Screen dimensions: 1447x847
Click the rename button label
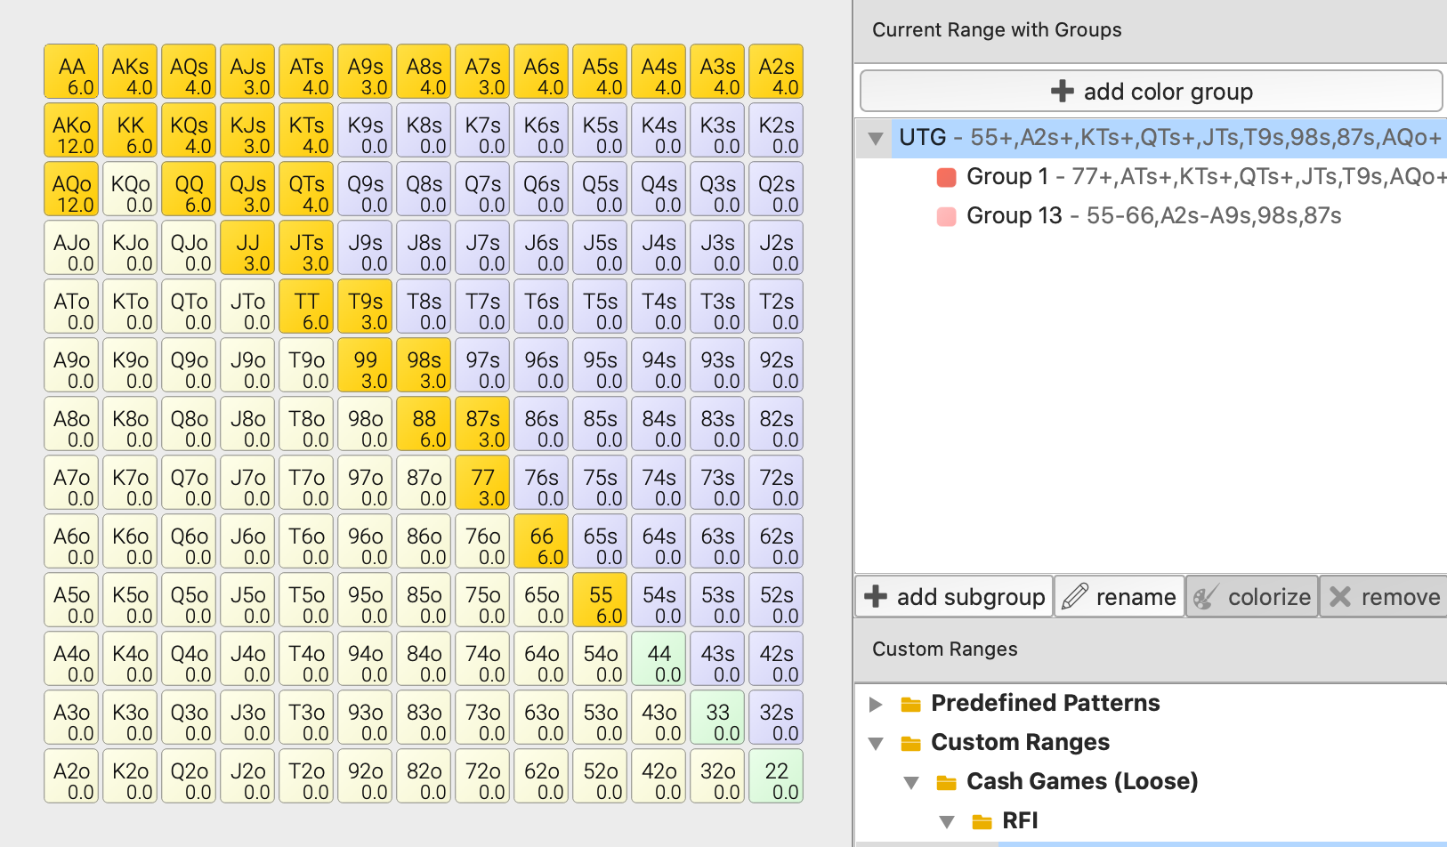click(x=1136, y=597)
